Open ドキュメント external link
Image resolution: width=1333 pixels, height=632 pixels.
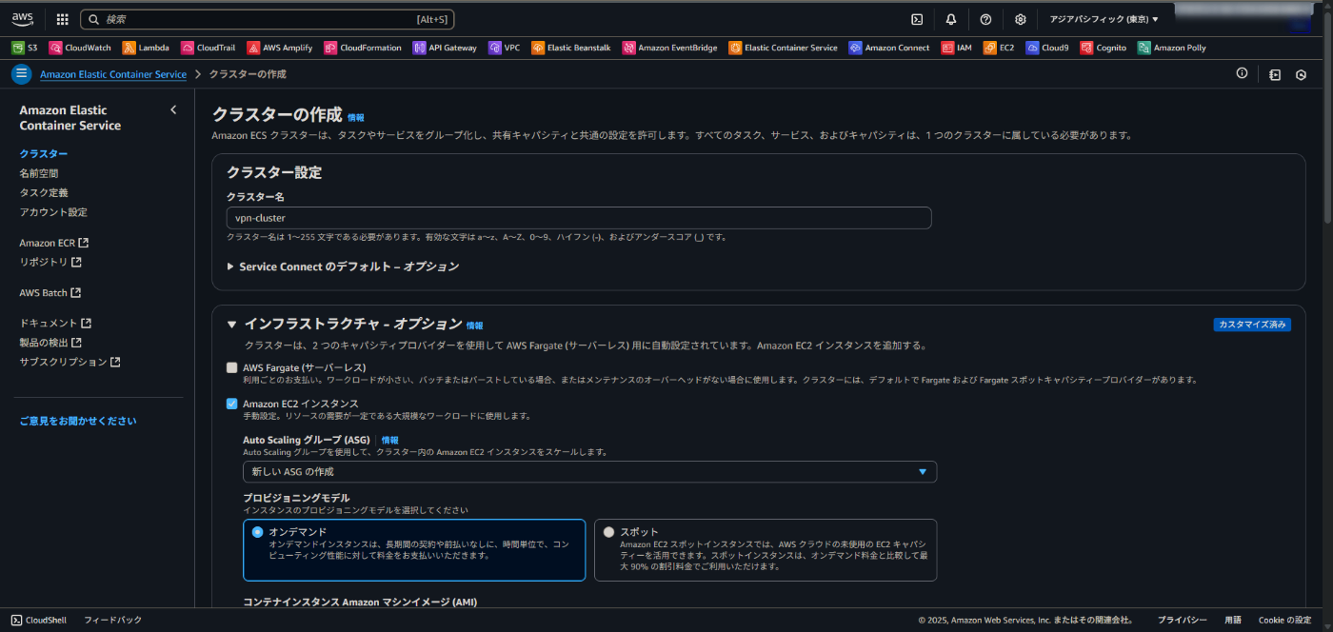(55, 324)
